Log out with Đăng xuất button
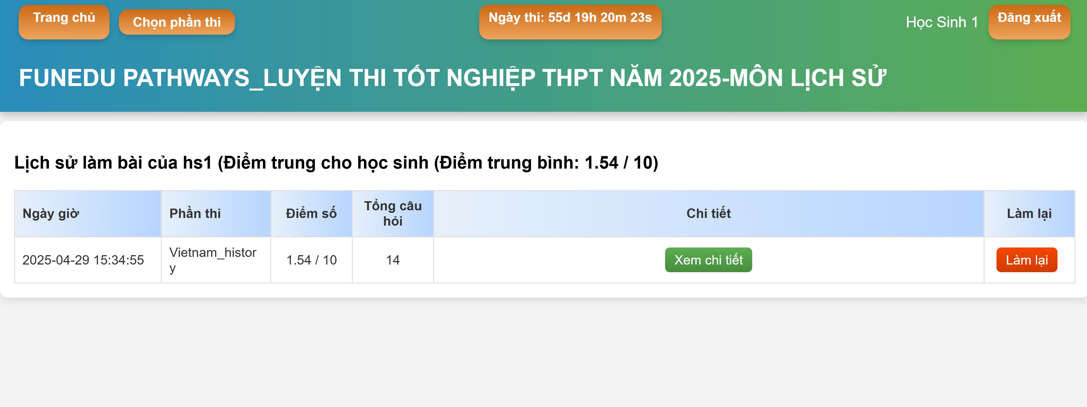 [1029, 22]
